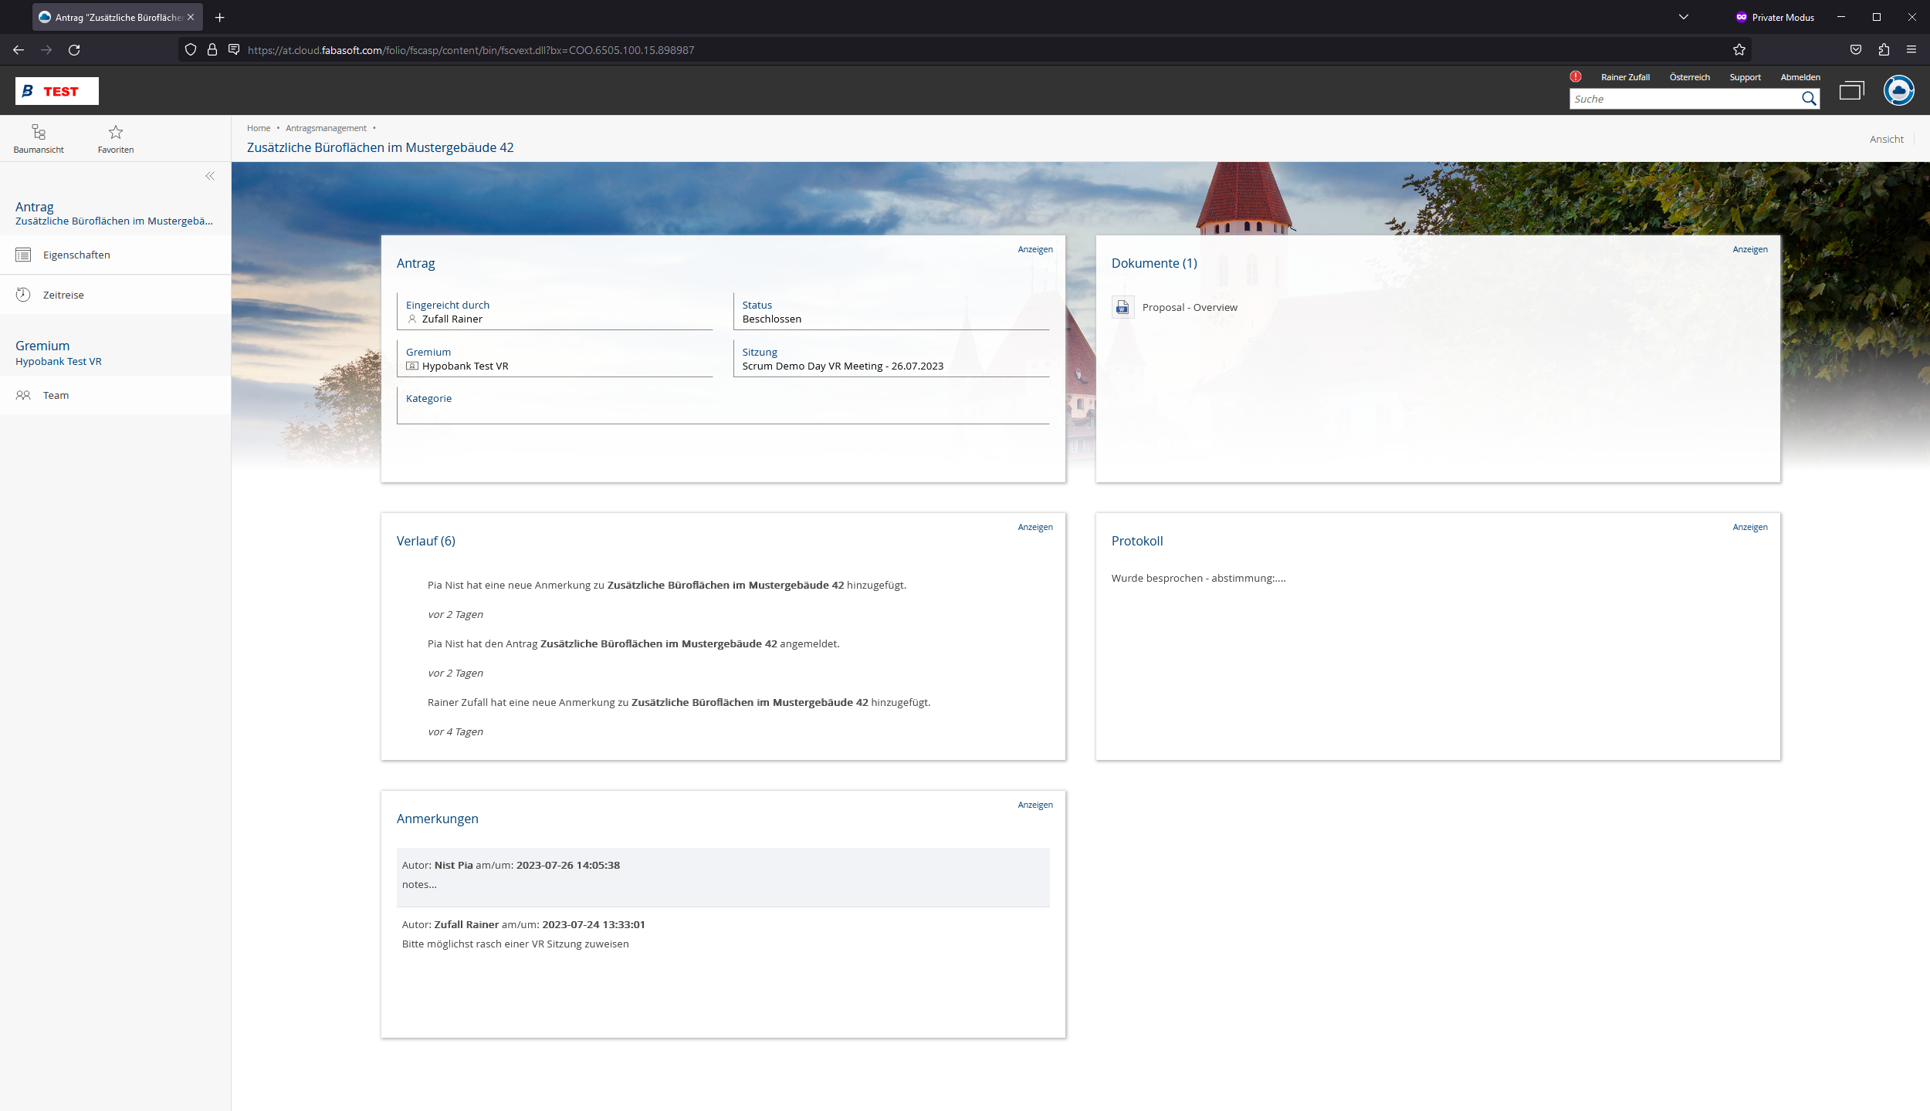Click the Zeitreise clock icon
The height and width of the screenshot is (1111, 1930).
[x=23, y=295]
